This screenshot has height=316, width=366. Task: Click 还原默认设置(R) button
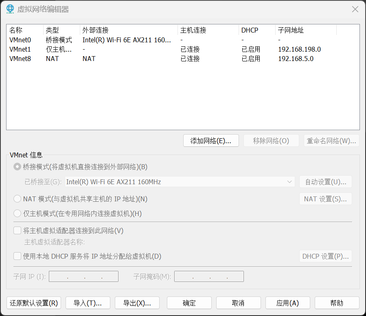point(34,303)
